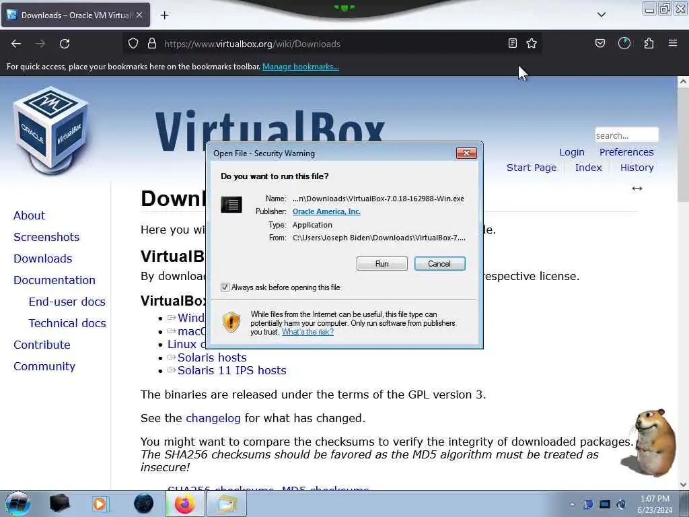Viewport: 689px width, 517px height.
Task: View site info via the padlock icon
Action: [152, 43]
